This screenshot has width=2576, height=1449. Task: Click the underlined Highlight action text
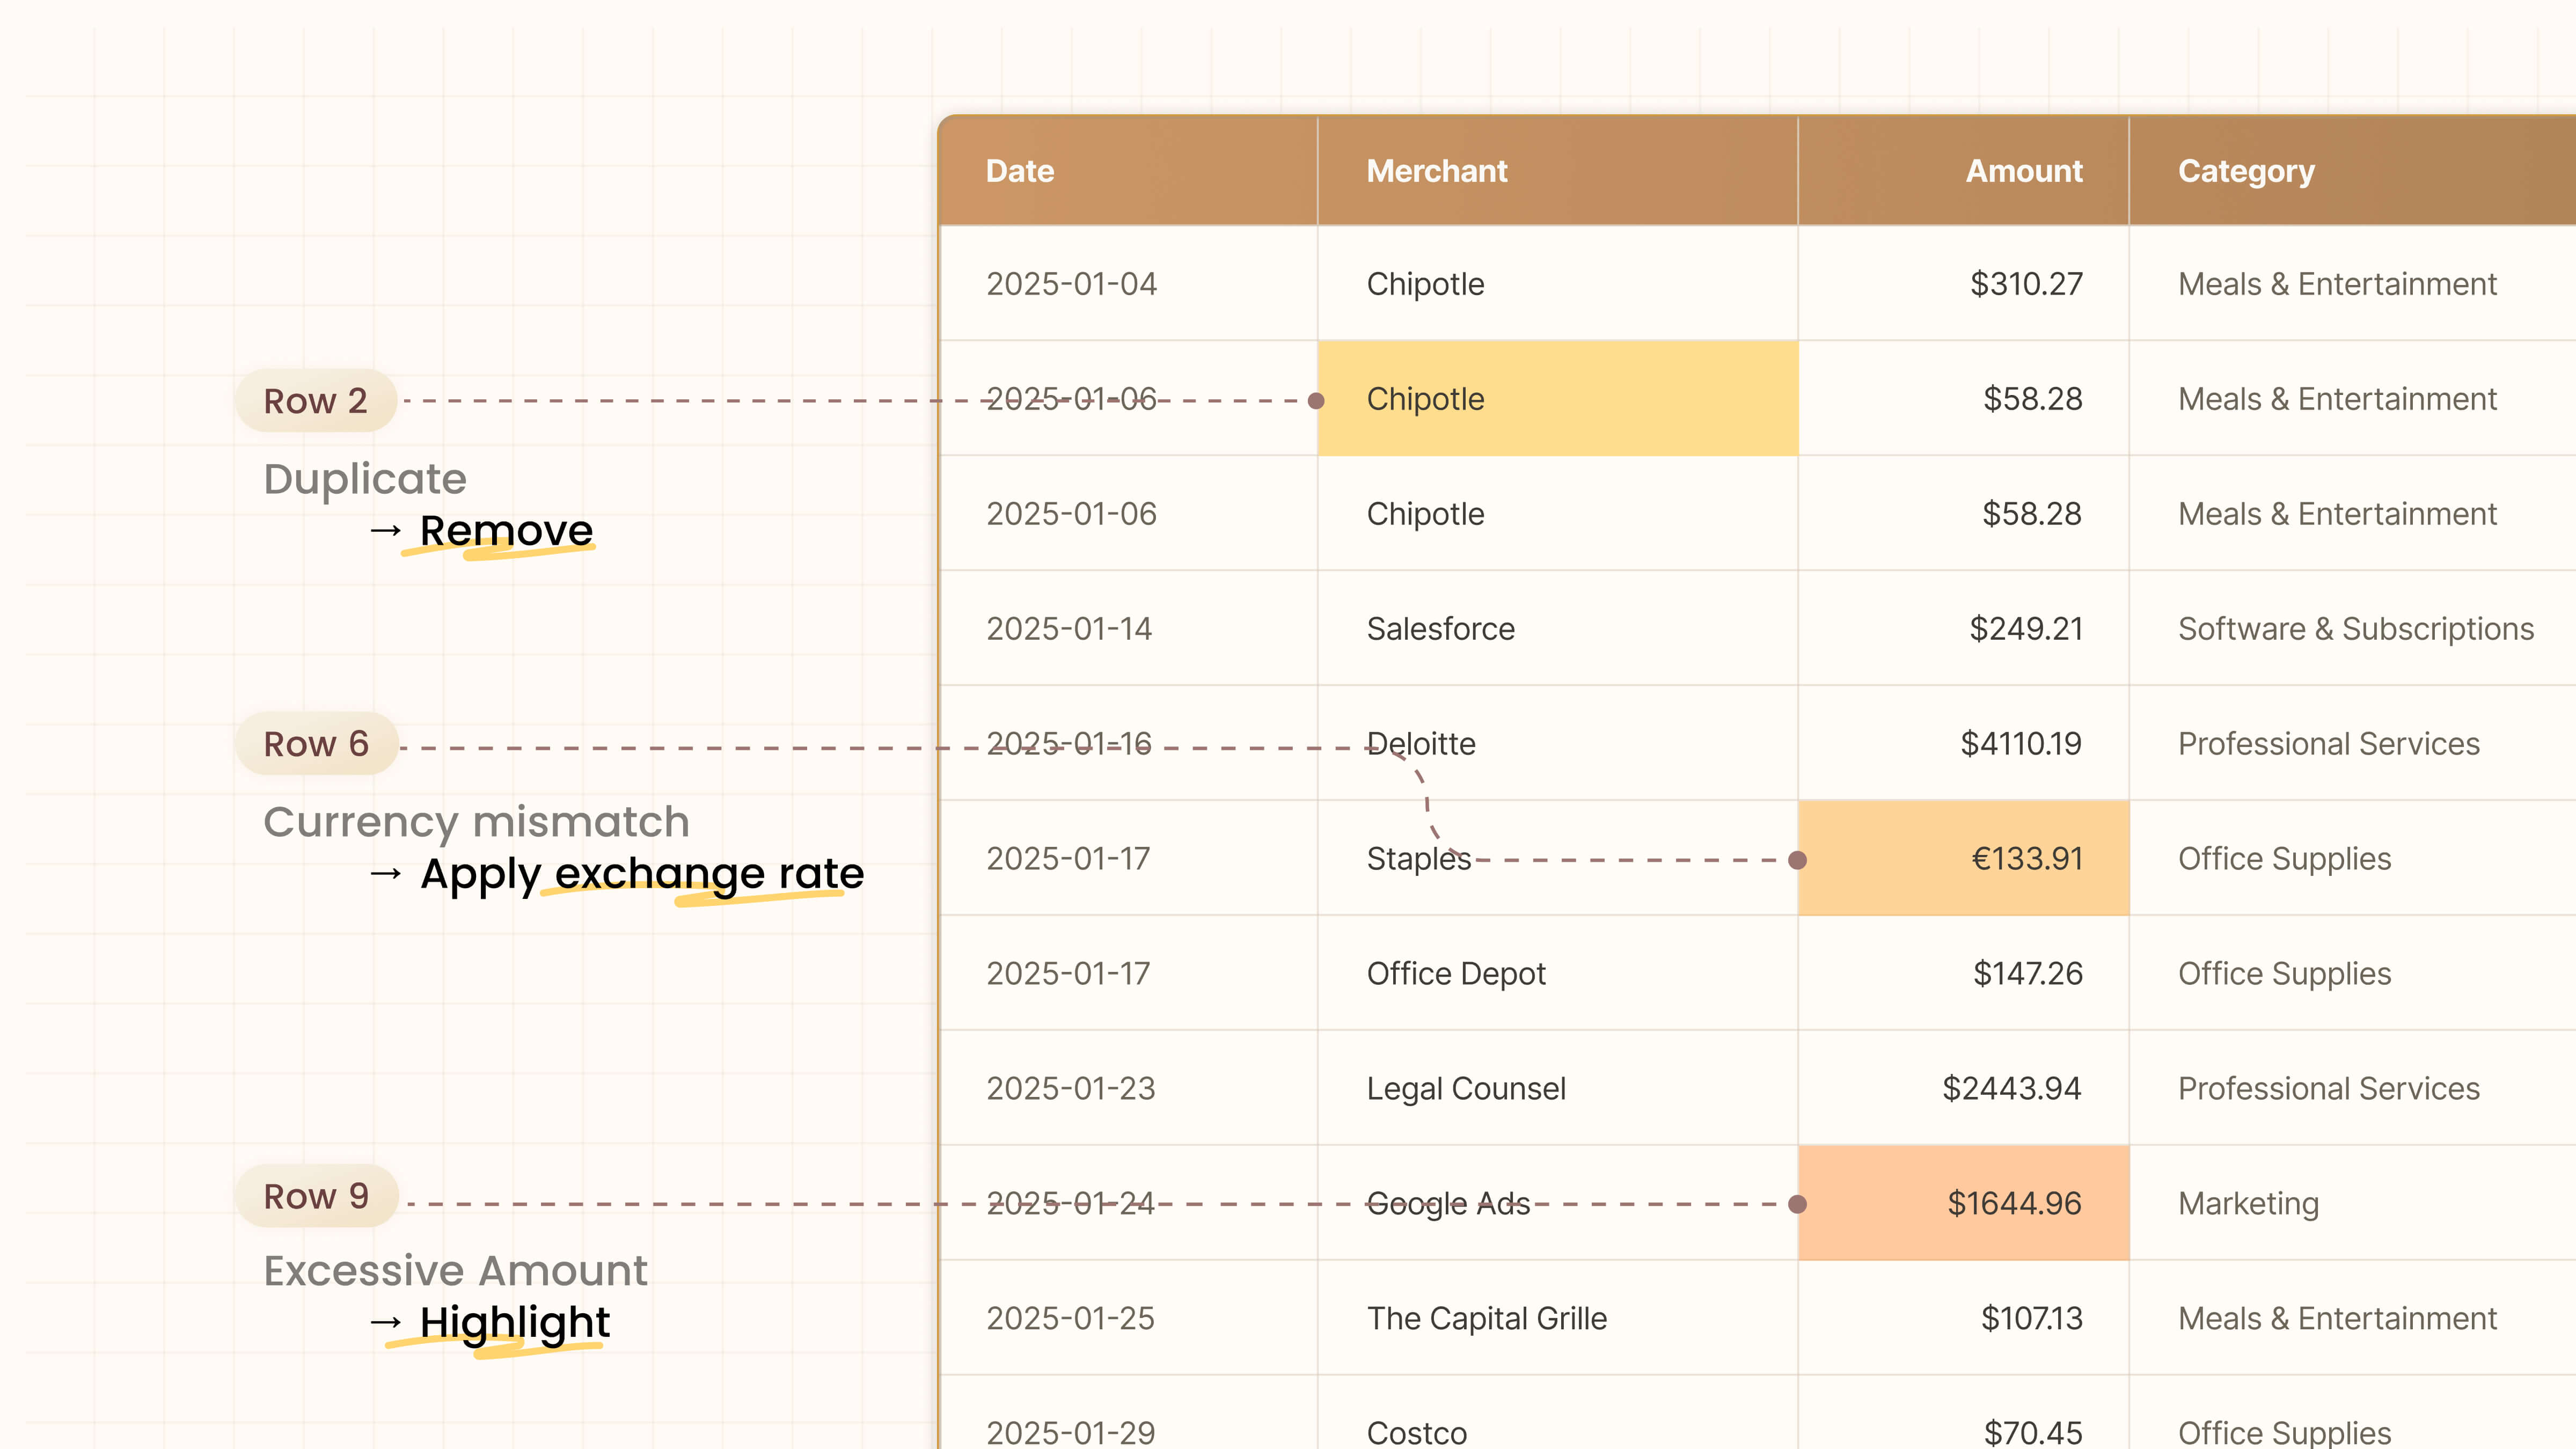(x=514, y=1322)
